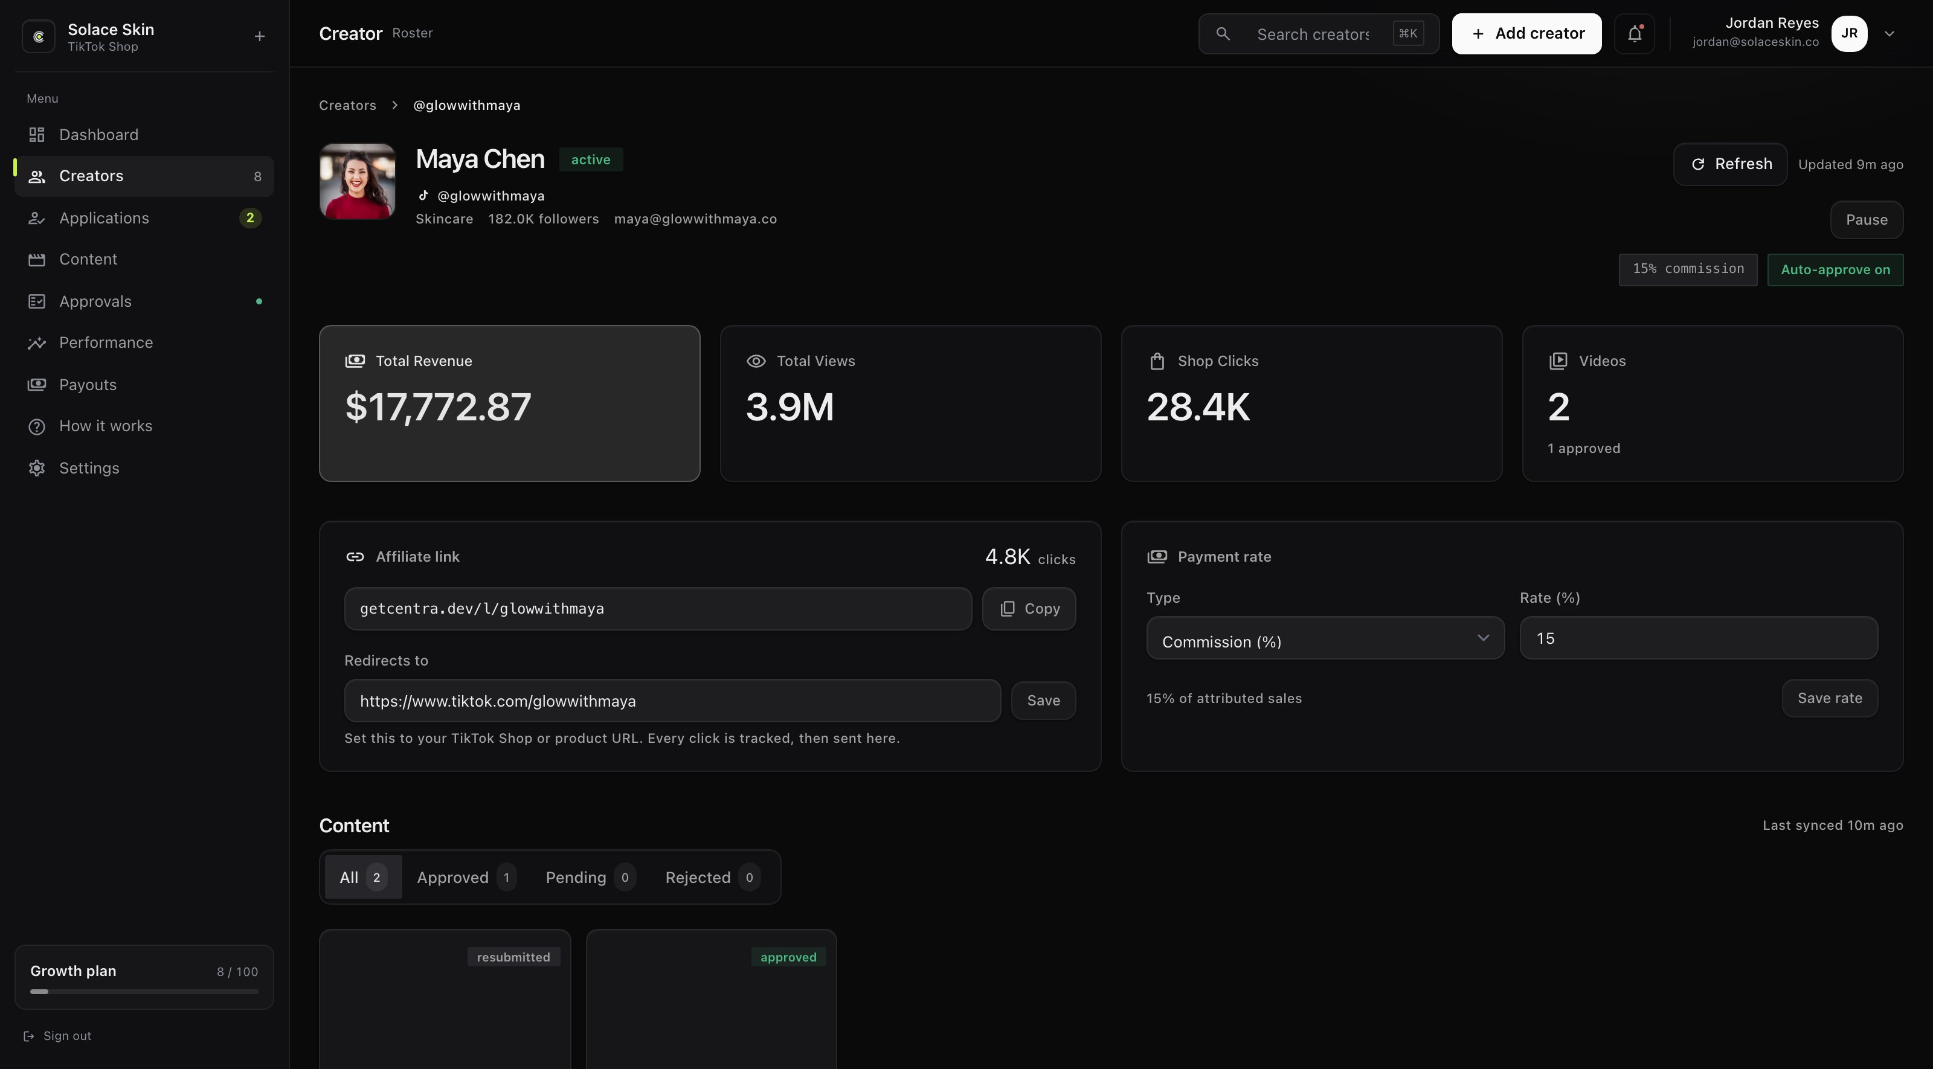Click the Sign out link
Viewport: 1933px width, 1069px height.
(57, 1036)
